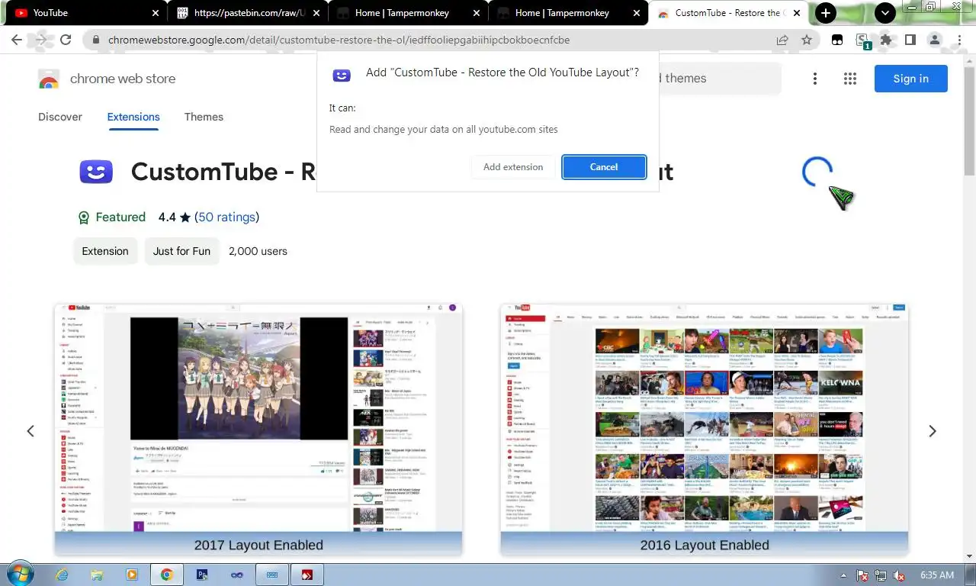
Task: Open the Windows Start menu
Action: pos(19,574)
